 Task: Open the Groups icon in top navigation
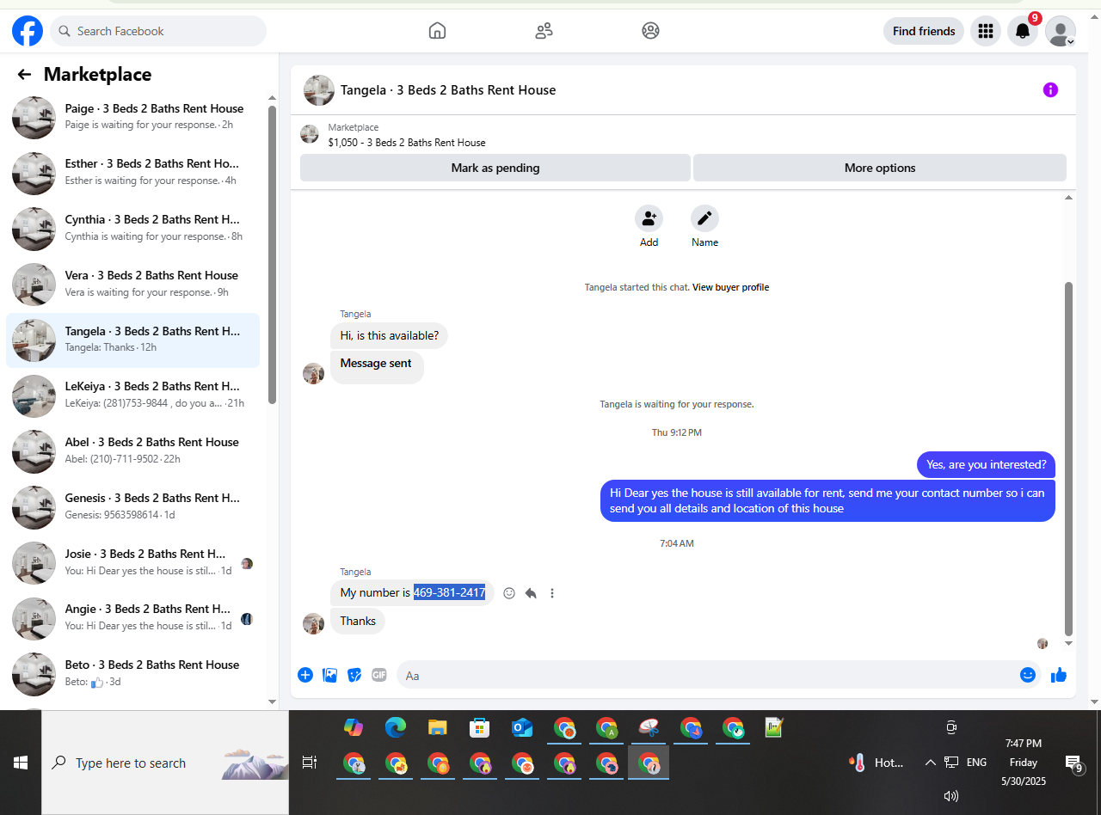click(650, 31)
